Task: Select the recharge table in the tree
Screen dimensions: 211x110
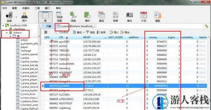Action: [x=26, y=51]
